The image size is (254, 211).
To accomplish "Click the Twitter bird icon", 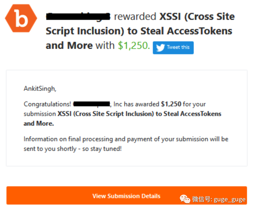I will pos(160,48).
